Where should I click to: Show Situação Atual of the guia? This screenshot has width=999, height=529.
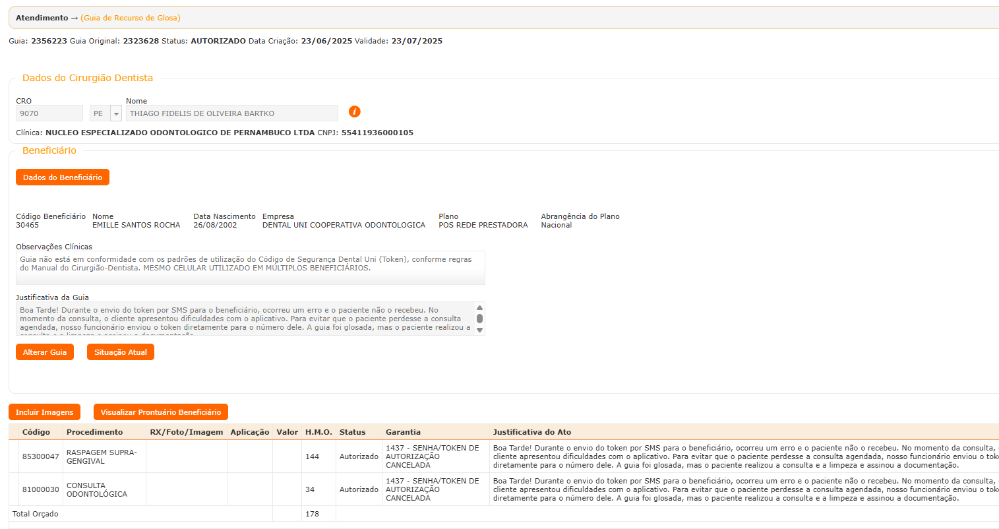coord(120,352)
